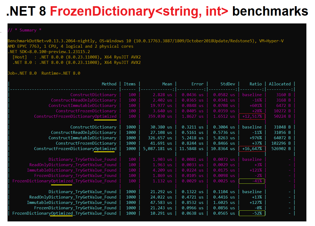Click the '27.108 us' mean value

pos(161,133)
